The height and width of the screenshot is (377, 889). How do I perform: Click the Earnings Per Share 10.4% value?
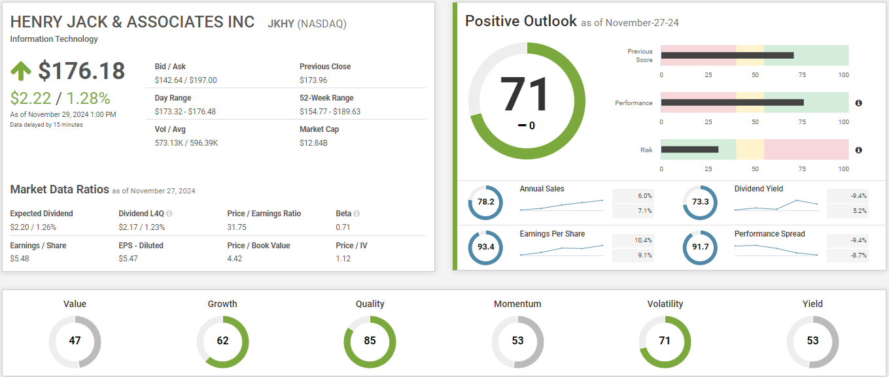[x=643, y=240]
